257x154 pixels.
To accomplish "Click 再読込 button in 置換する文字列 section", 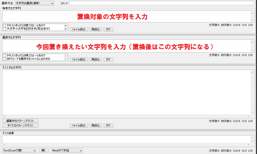I will click(x=96, y=60).
